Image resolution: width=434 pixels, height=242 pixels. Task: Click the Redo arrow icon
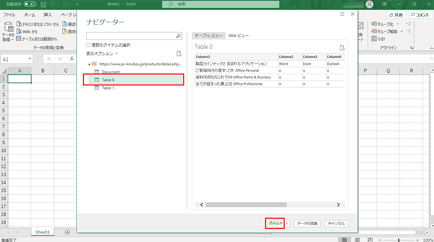(x=65, y=4)
